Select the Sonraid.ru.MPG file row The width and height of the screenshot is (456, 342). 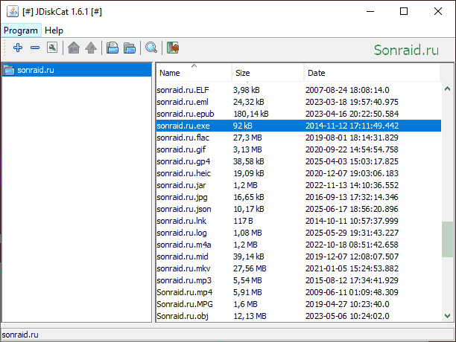pos(299,304)
